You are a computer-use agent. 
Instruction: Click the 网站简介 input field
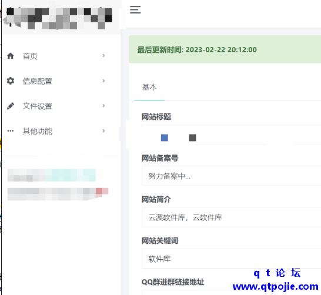click(231, 217)
